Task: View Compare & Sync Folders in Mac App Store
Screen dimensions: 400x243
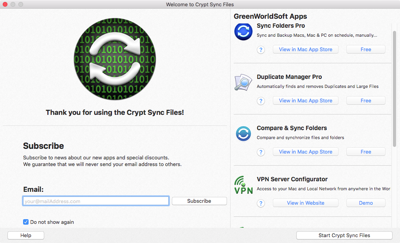Action: tap(306, 152)
